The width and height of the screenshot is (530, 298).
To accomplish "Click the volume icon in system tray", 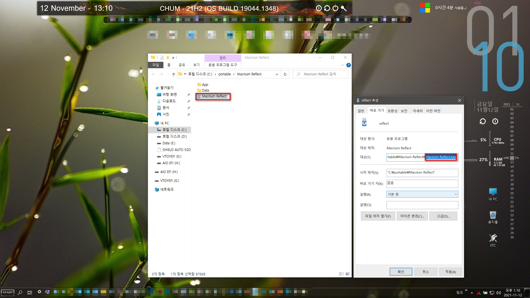I will pyautogui.click(x=498, y=293).
